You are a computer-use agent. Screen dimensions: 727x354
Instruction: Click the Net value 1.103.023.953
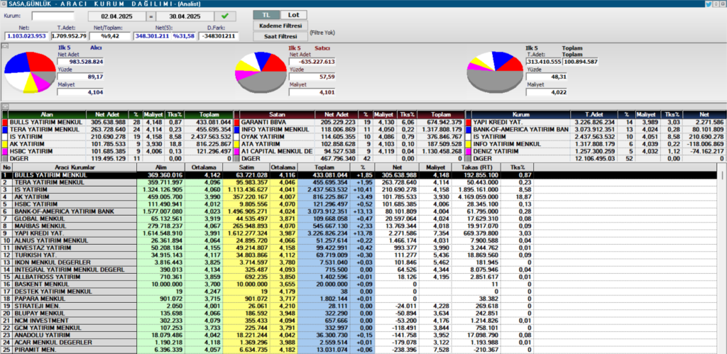26,35
